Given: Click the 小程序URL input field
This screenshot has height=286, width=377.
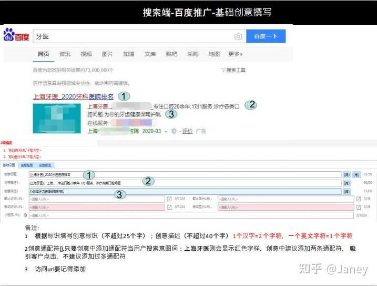Looking at the screenshot, I should pyautogui.click(x=191, y=215).
